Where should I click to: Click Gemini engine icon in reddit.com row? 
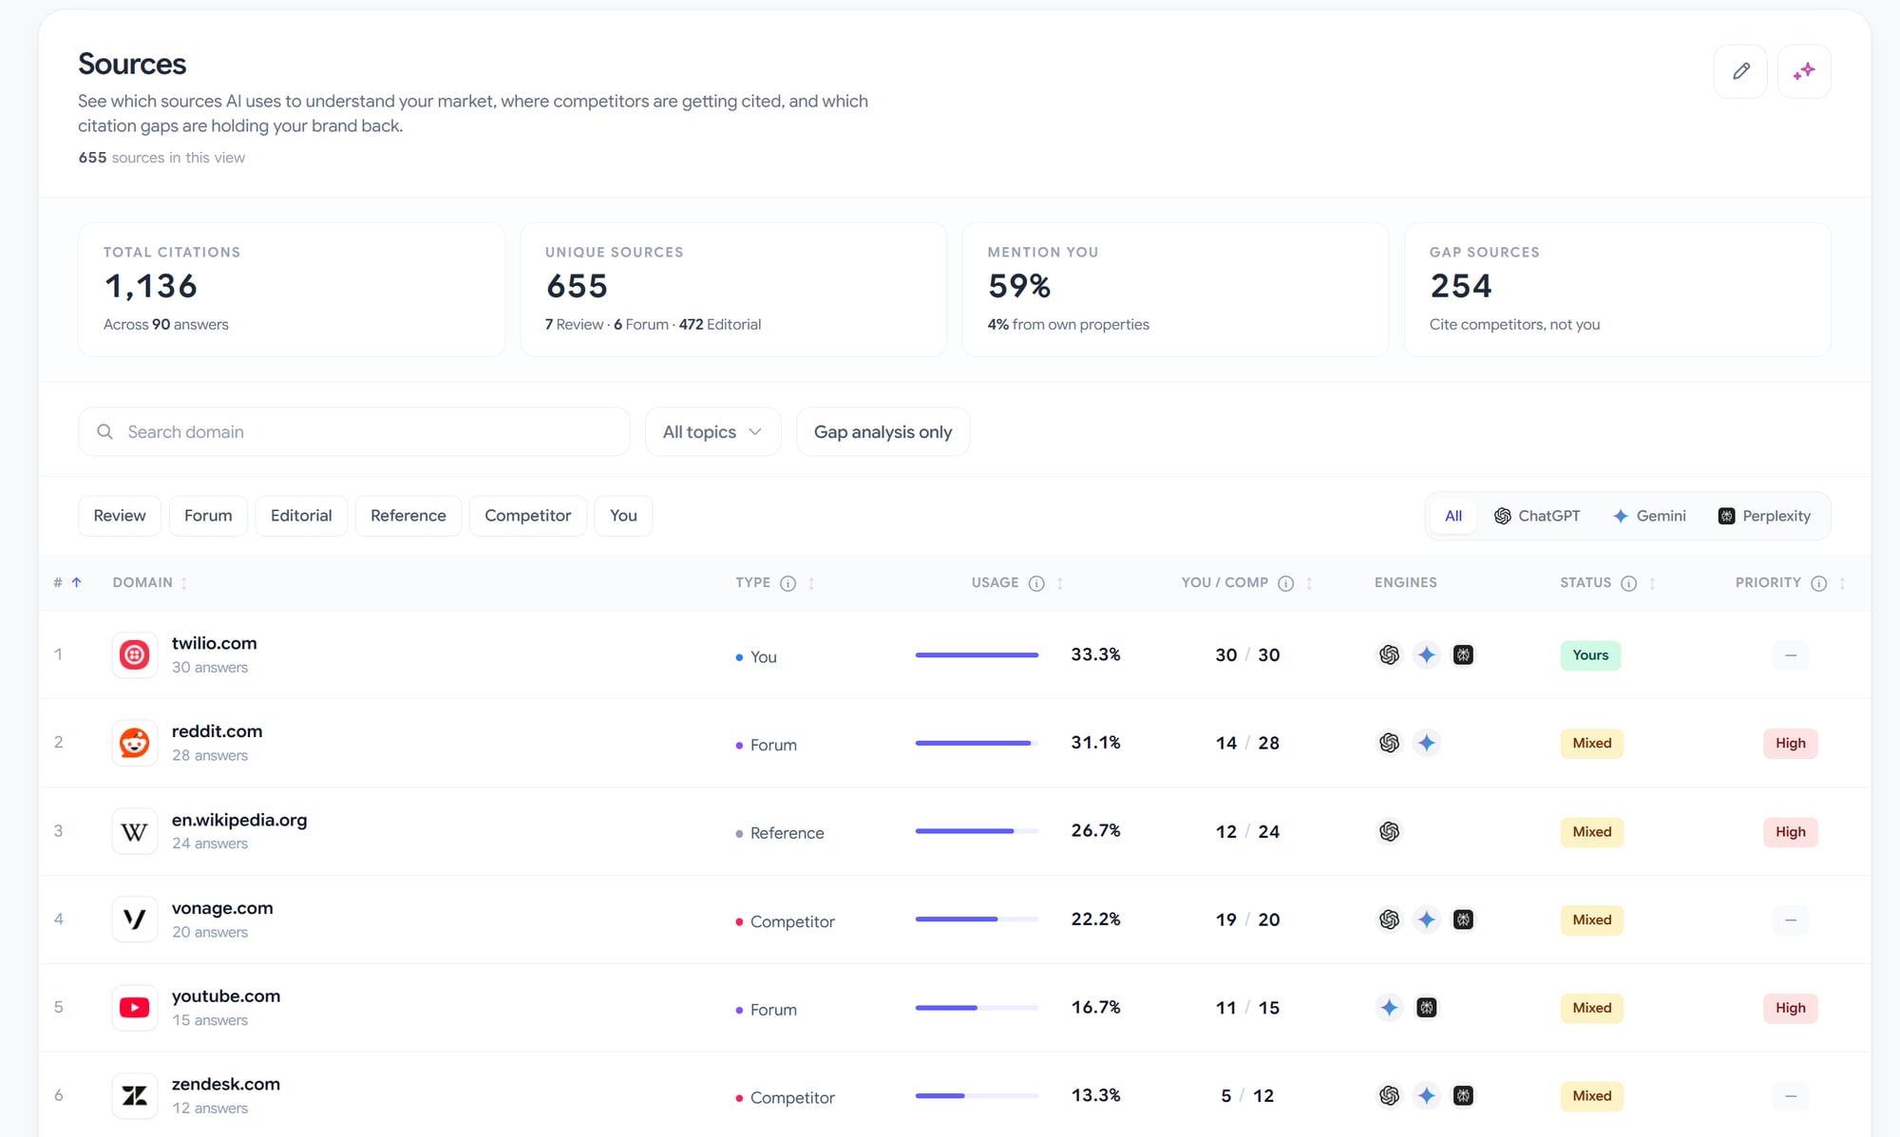pyautogui.click(x=1426, y=743)
